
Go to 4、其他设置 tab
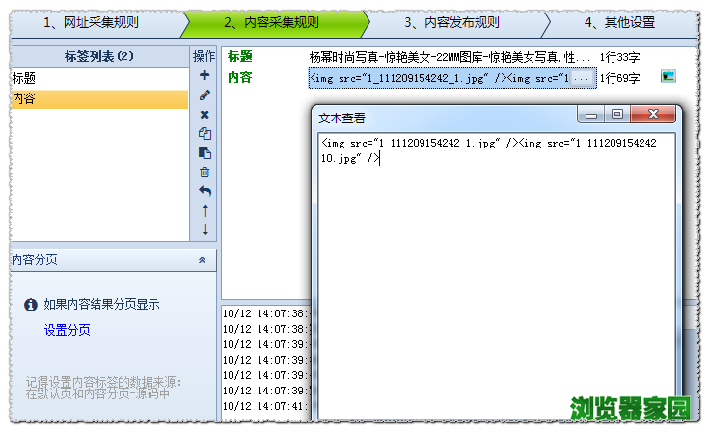coord(618,22)
